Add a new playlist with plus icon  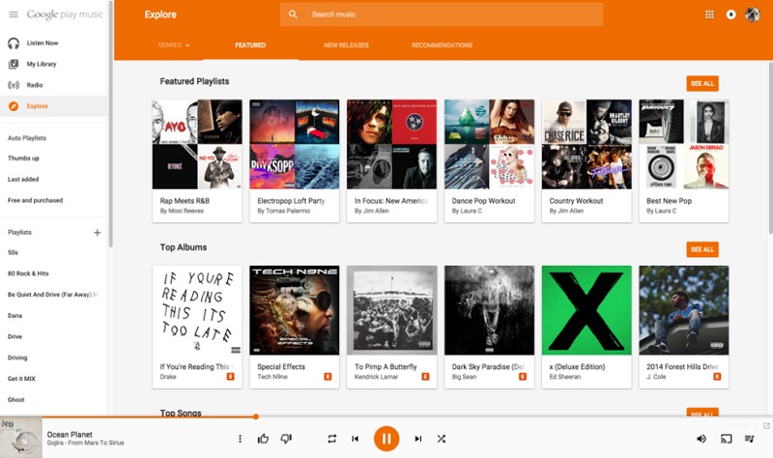pos(98,232)
